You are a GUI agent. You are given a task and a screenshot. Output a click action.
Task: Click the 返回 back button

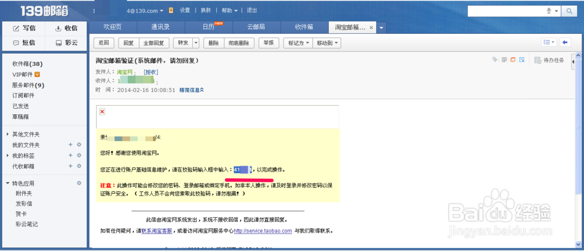(x=103, y=43)
